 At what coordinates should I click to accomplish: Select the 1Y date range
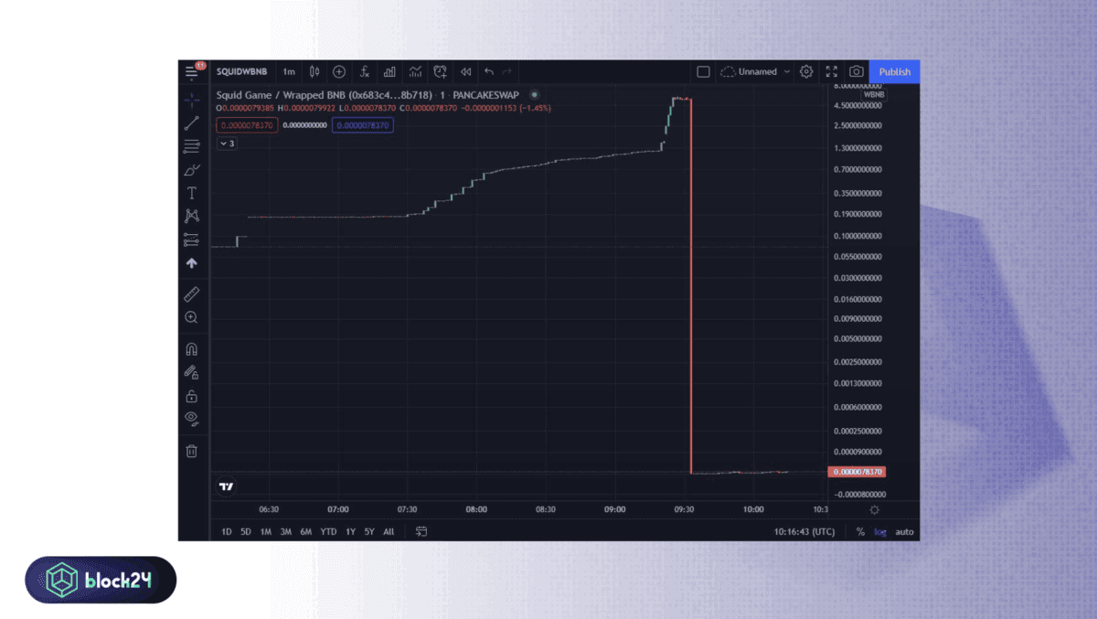(x=350, y=531)
